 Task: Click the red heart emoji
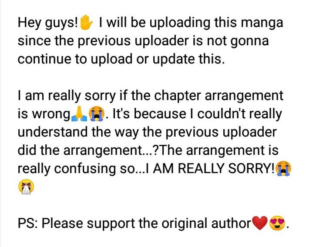click(x=260, y=223)
